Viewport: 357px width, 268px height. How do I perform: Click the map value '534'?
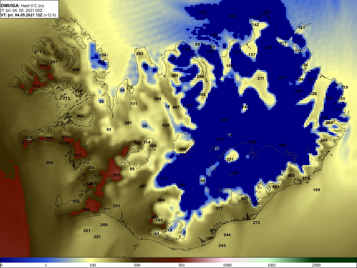pyautogui.click(x=77, y=155)
